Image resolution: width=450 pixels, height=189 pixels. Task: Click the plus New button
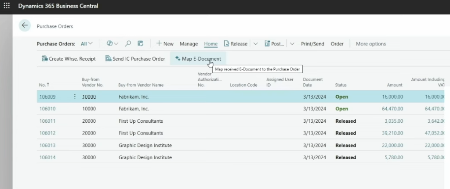(x=165, y=43)
